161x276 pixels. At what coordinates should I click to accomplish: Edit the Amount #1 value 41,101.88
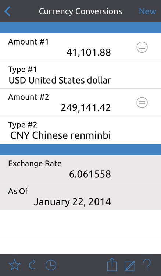(89, 52)
